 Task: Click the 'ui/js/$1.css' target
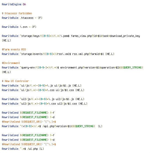(65, 90)
